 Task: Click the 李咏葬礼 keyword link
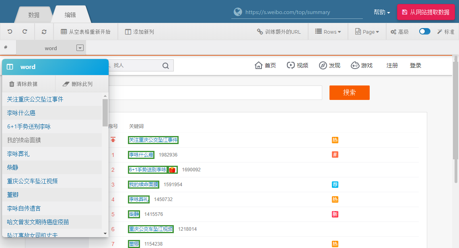coord(139,199)
